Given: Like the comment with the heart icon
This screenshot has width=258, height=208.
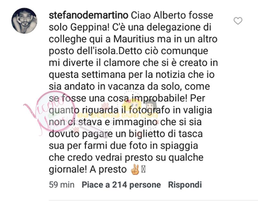Looking at the screenshot, I should coord(238,21).
